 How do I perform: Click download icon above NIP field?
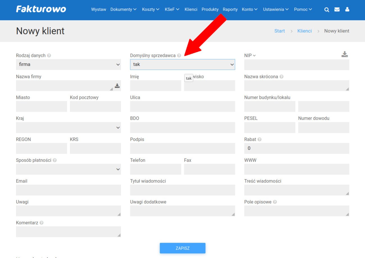point(345,54)
